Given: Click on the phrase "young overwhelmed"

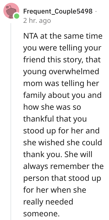Looking at the screenshot, I should [61, 72].
